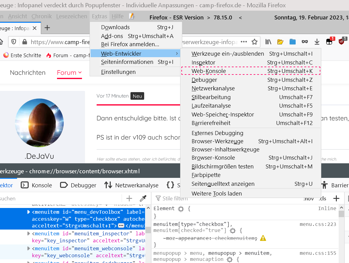The image size is (349, 263).
Task: Open a new browser tab
Action: click(x=47, y=28)
